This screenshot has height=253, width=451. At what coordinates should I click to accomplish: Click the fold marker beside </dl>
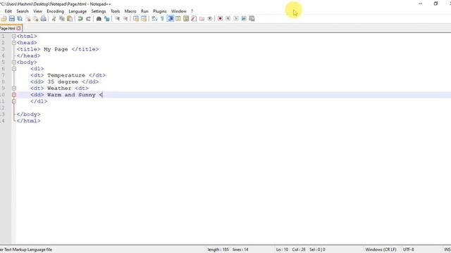pos(14,101)
